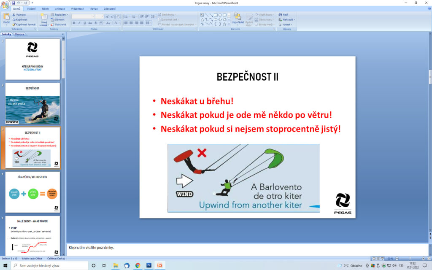432x270 pixels.
Task: Choose the five-point star shape
Action: (x=225, y=24)
